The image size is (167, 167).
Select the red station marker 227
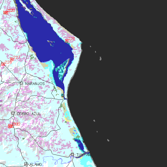pyautogui.click(x=12, y=59)
